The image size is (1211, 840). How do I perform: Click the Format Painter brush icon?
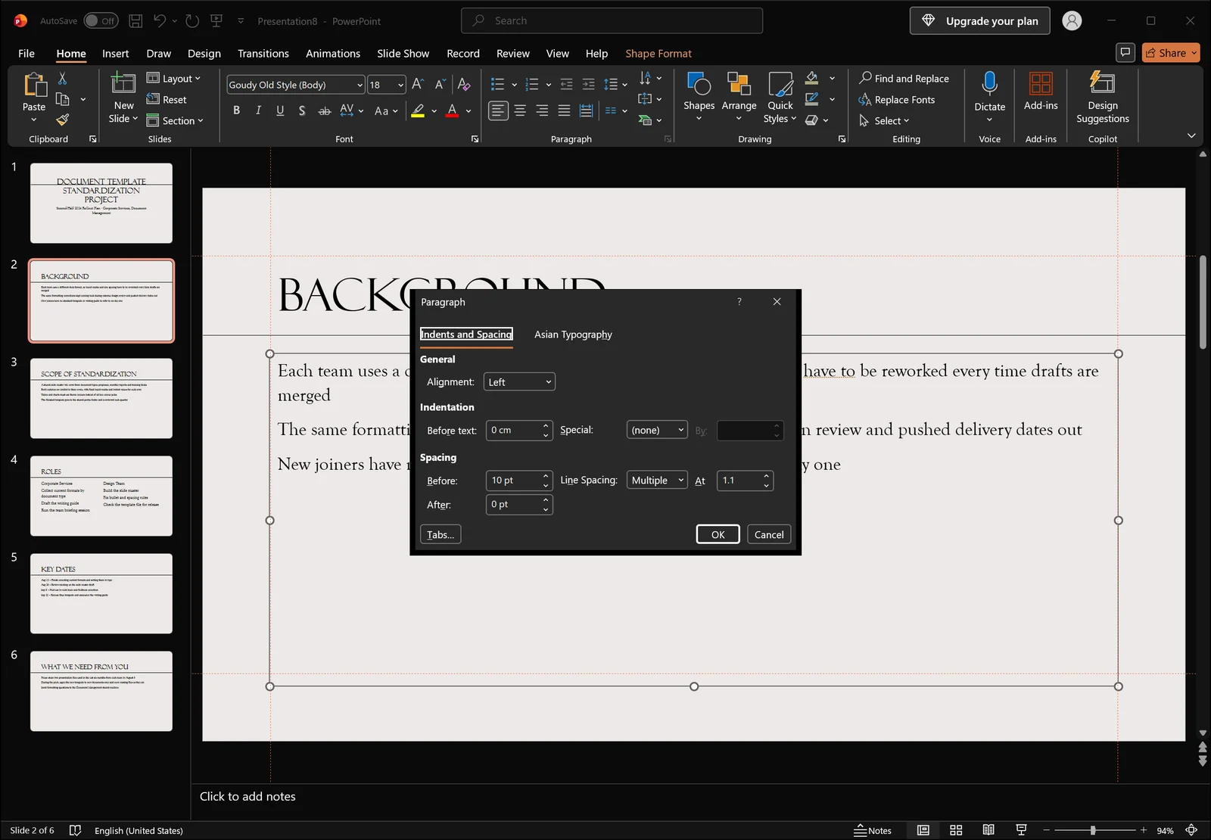pyautogui.click(x=62, y=120)
